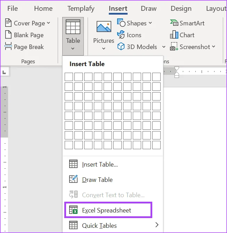Click the Cover Page document icon
This screenshot has width=227, height=233.
click(8, 23)
